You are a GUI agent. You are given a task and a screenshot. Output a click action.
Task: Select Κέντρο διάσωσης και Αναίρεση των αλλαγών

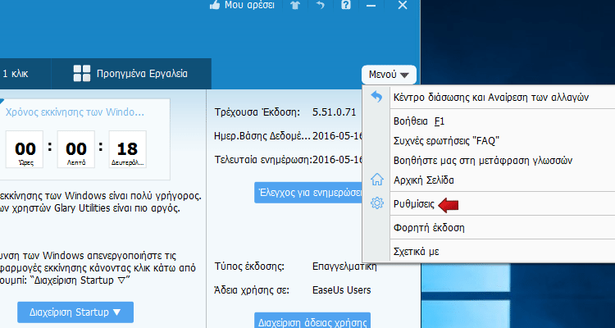point(491,98)
